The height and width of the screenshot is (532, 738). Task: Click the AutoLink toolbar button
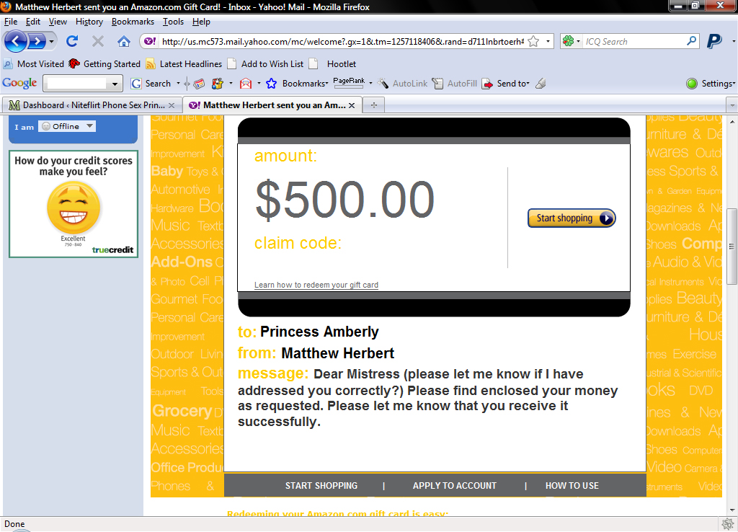403,84
